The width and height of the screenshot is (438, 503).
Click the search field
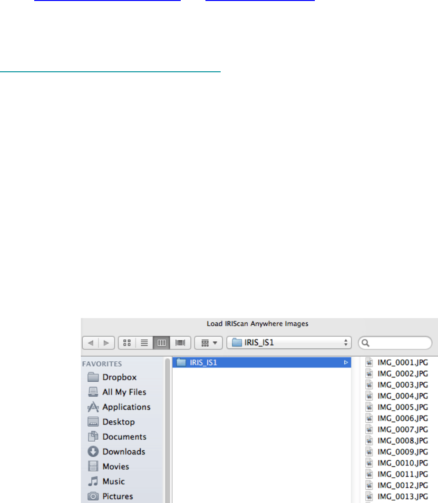tap(395, 343)
